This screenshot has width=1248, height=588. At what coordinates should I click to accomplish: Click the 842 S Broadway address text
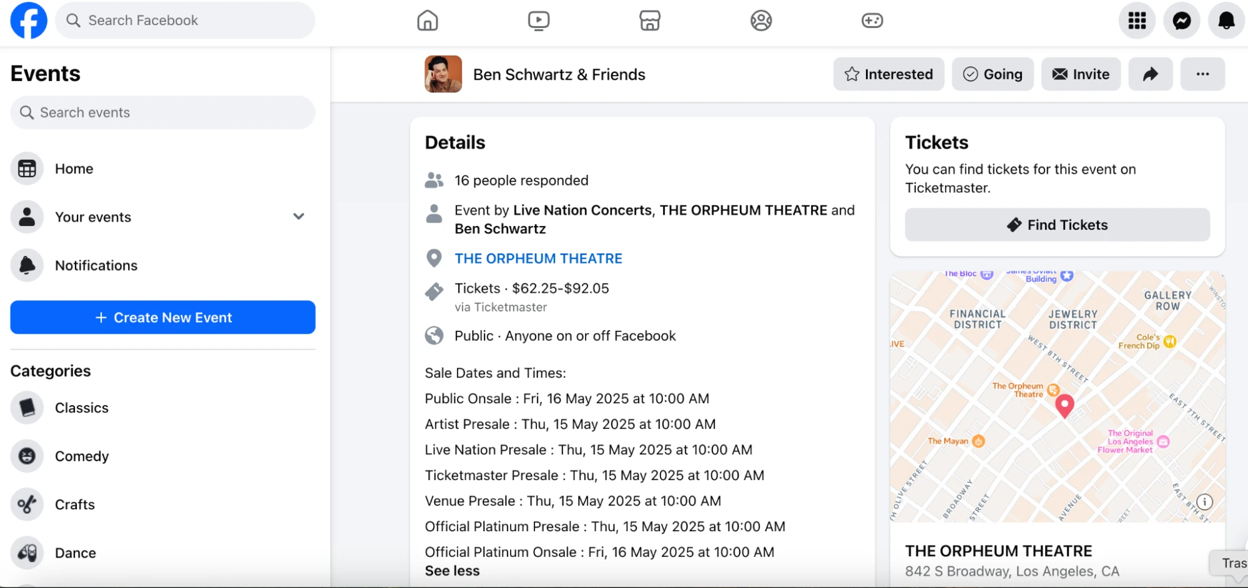click(x=1012, y=571)
